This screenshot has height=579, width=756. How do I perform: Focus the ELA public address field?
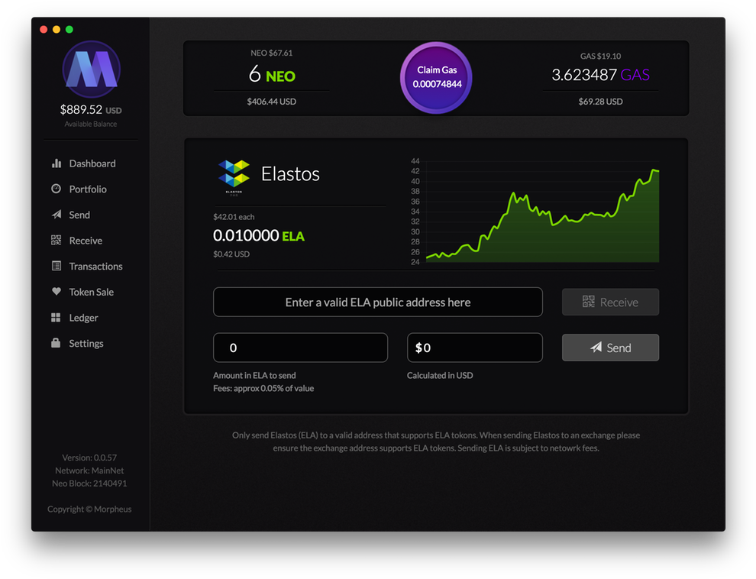coord(377,302)
